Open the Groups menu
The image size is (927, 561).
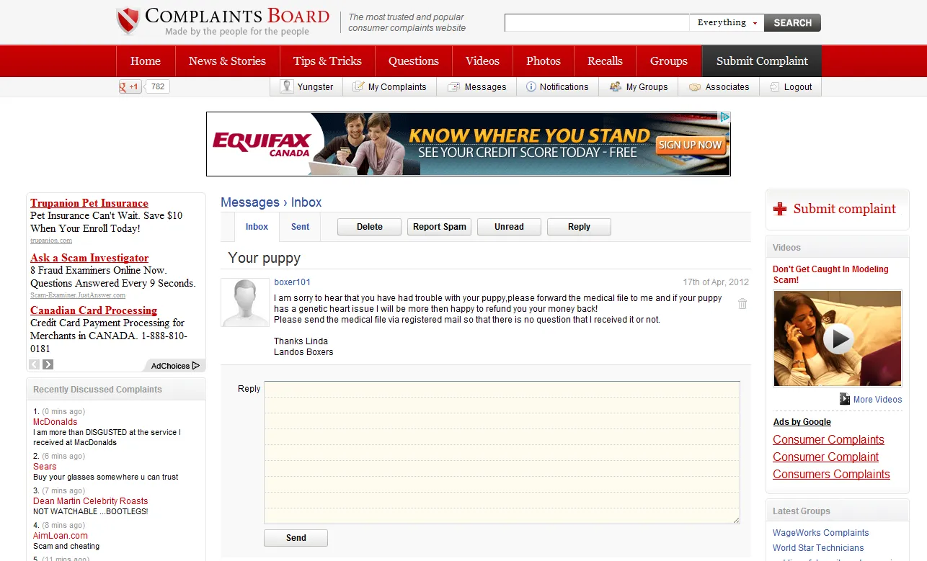[x=669, y=61]
